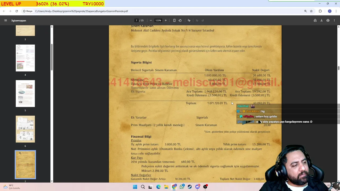The width and height of the screenshot is (340, 191).
Task: Open the Task View taskbar icon
Action: (150, 187)
